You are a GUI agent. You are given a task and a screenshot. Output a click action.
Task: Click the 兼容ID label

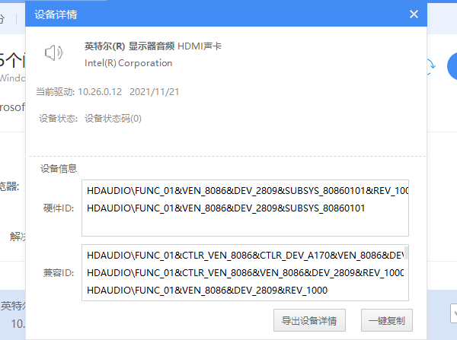tap(59, 272)
